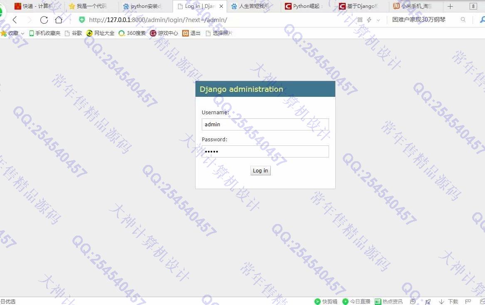Open 快剪辑 in the status bar
Viewport: 485px width, 305px height.
click(326, 301)
